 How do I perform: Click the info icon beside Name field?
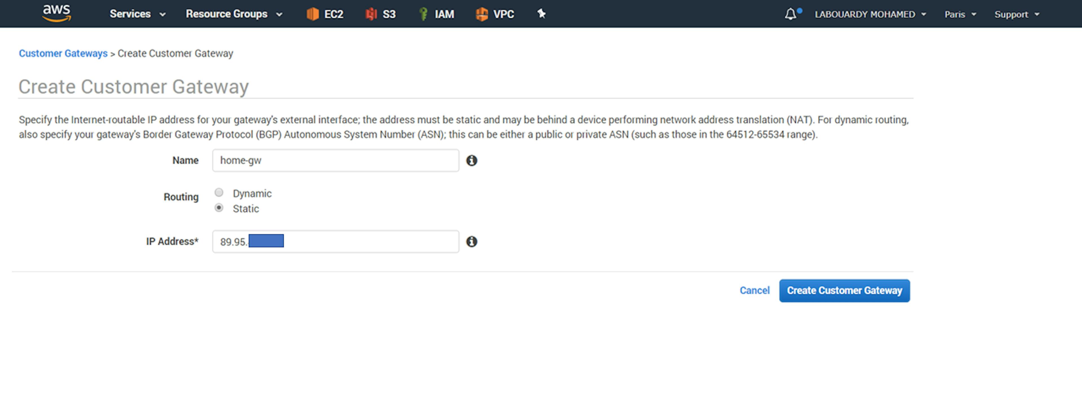(472, 161)
